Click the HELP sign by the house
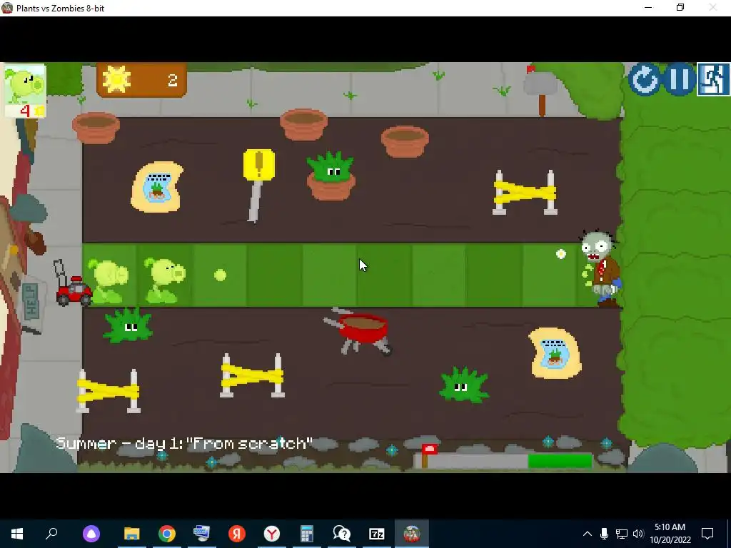Viewport: 731px width, 548px height. tap(31, 302)
